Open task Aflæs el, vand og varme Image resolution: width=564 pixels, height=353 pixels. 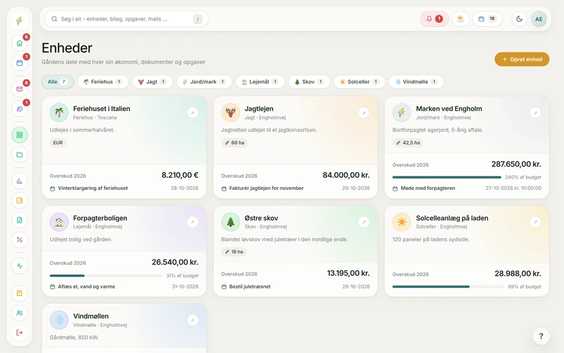coord(86,287)
